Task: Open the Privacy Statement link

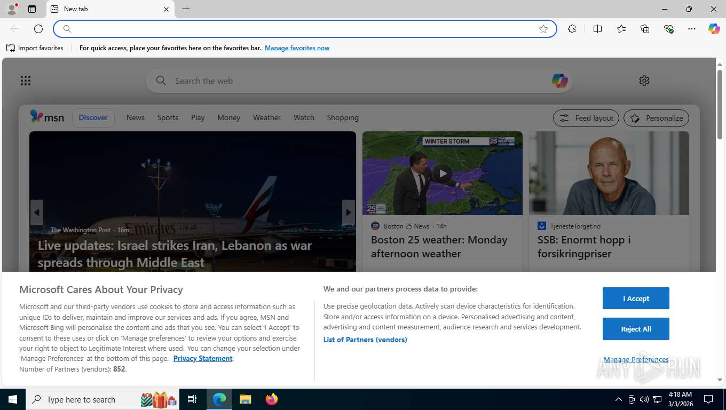Action: click(203, 358)
